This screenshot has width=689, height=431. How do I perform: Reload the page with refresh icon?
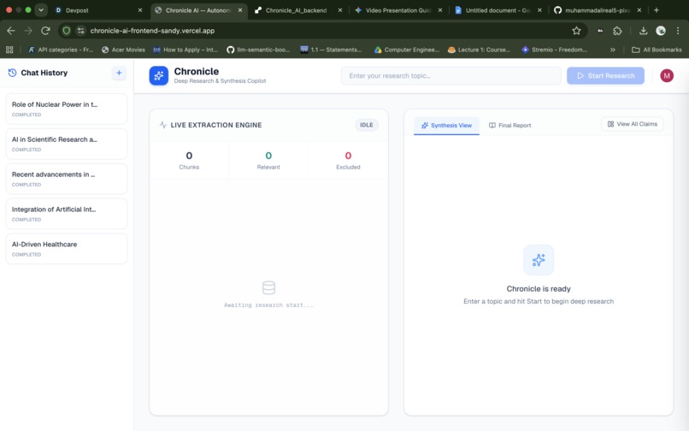pyautogui.click(x=45, y=31)
